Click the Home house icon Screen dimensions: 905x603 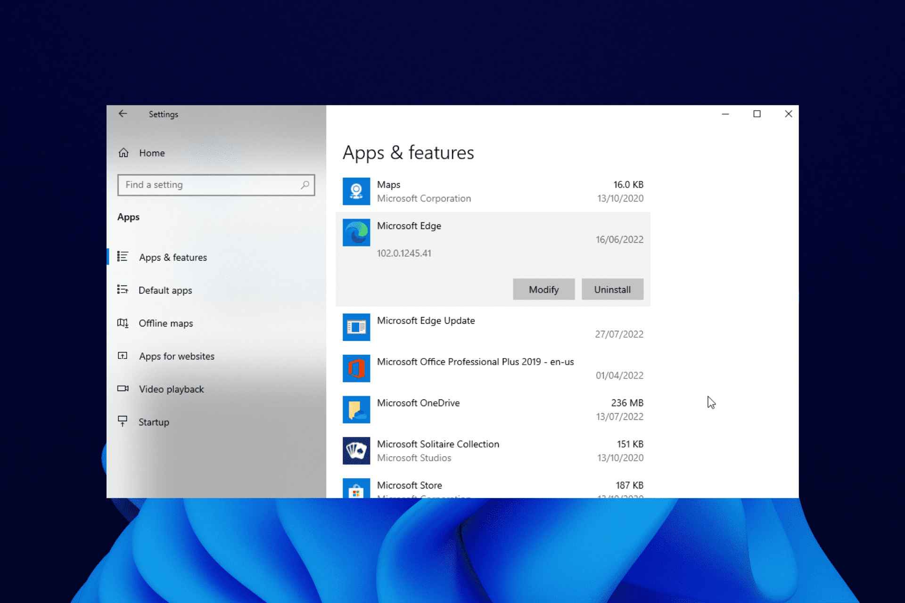tap(123, 153)
